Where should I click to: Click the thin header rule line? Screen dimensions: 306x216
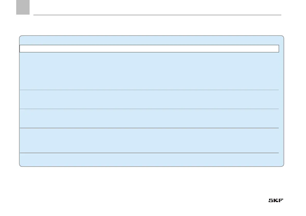157,15
